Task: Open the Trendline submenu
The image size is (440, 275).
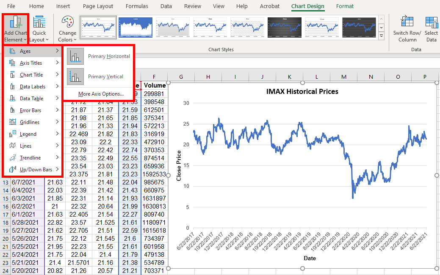Action: [x=33, y=157]
